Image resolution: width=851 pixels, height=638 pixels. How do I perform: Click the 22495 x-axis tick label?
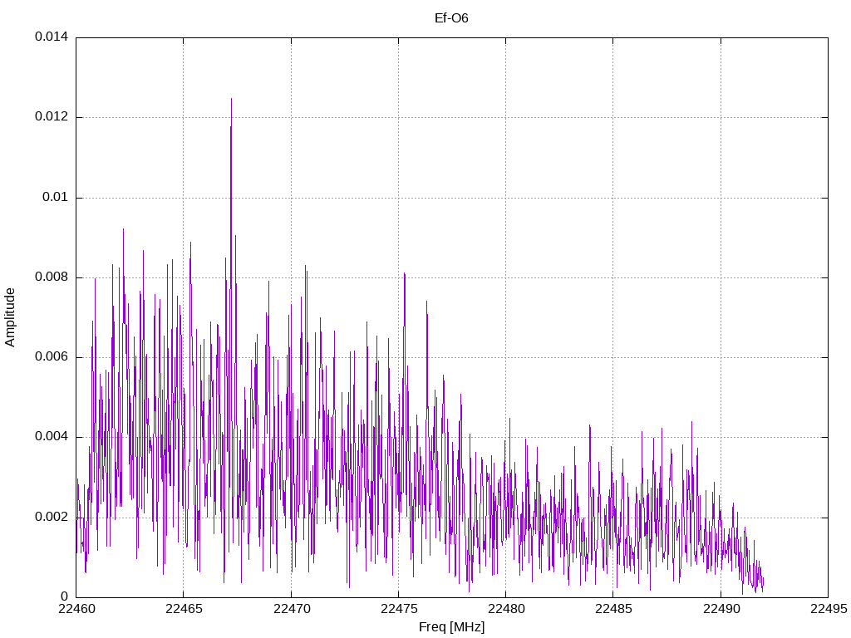click(x=829, y=609)
